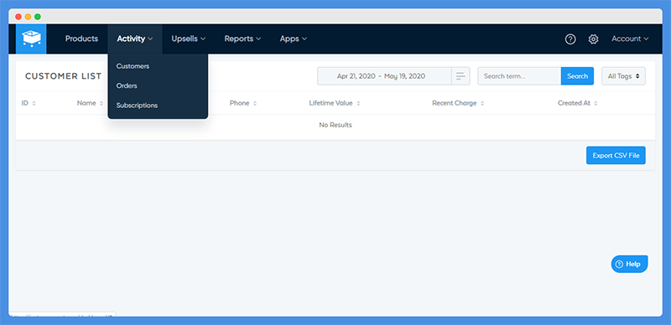The width and height of the screenshot is (671, 325).
Task: Expand the Reports menu
Action: [242, 39]
